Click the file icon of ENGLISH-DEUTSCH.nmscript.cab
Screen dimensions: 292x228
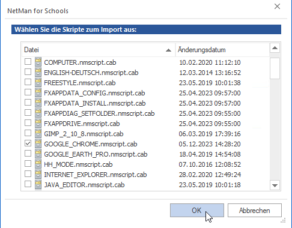pos(38,72)
